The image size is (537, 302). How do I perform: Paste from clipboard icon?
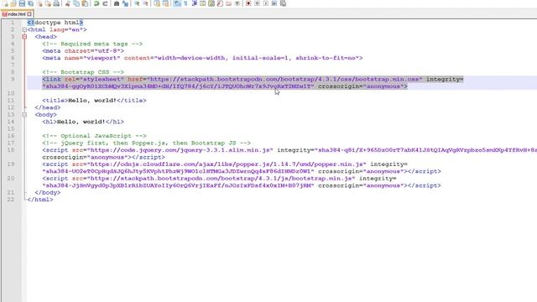(x=85, y=3)
